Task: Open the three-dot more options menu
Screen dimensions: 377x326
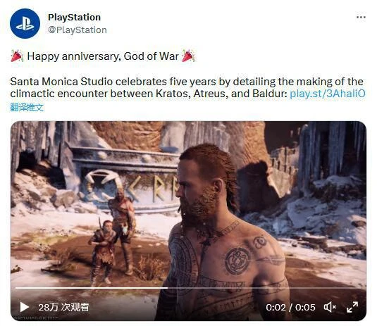Action: [361, 17]
